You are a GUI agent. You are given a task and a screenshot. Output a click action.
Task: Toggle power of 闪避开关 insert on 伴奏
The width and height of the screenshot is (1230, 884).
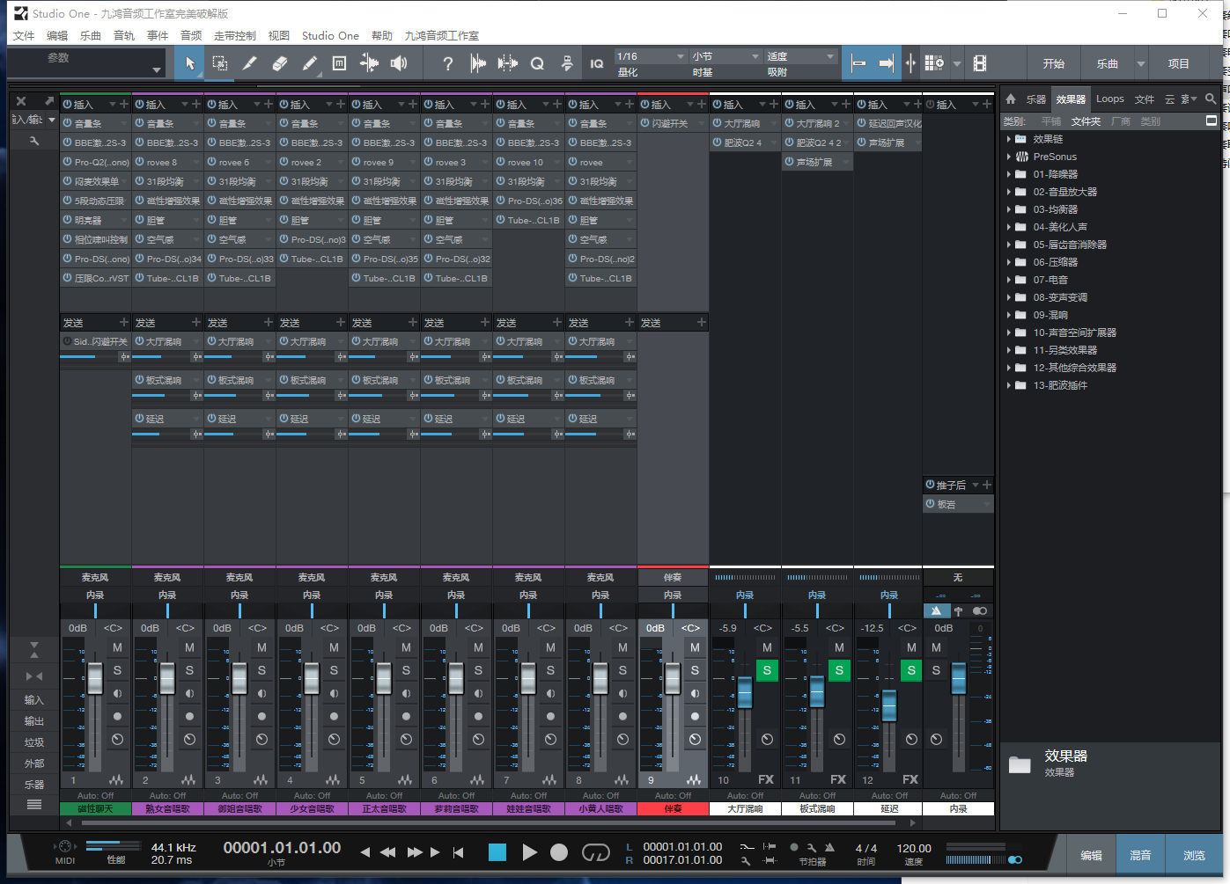point(645,124)
